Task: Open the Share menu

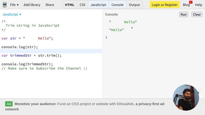Action: (50, 5)
